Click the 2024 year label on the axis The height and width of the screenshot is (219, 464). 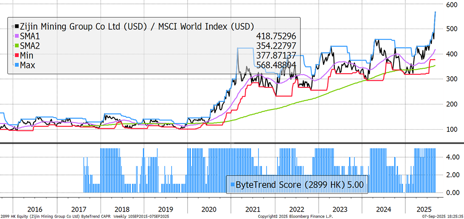point(384,209)
